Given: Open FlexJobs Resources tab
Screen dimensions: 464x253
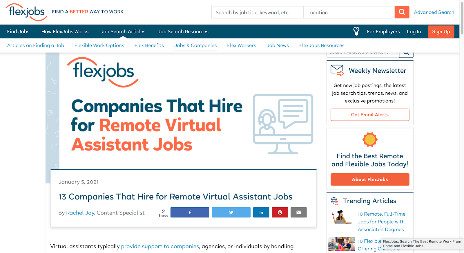Looking at the screenshot, I should click(x=322, y=45).
